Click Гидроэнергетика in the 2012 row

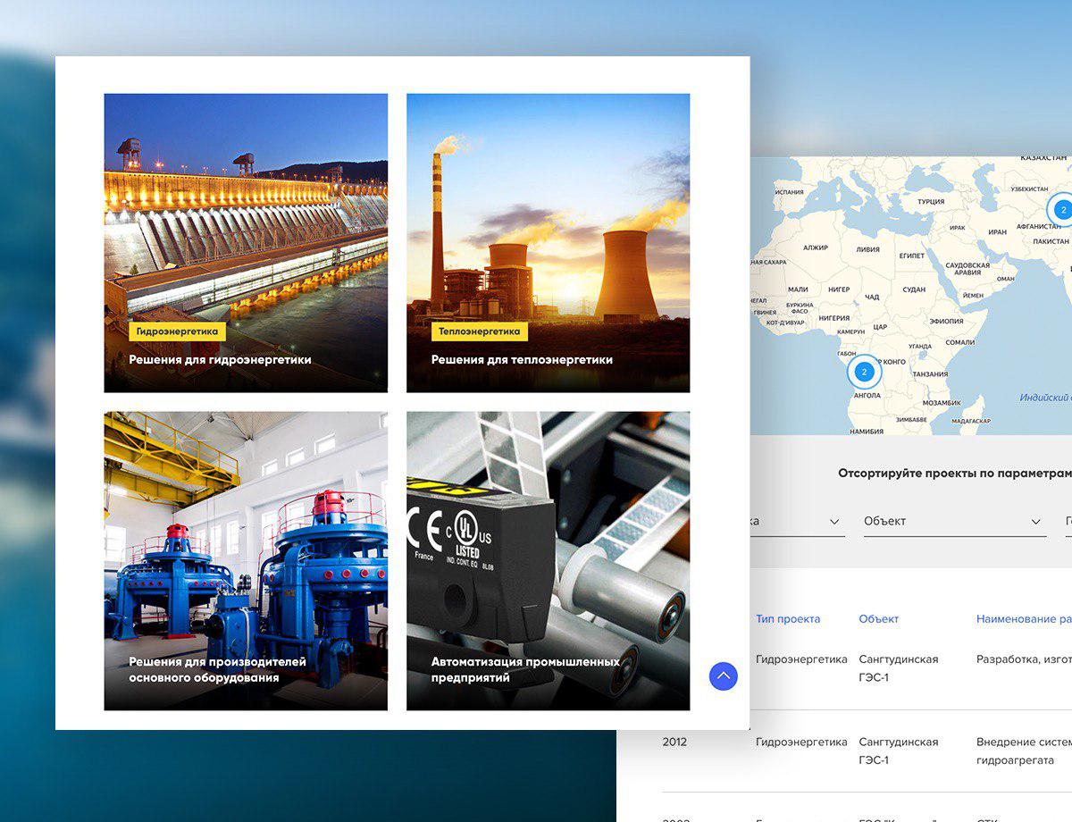coord(801,742)
